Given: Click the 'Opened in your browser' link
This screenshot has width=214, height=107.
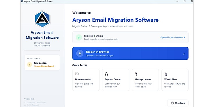Looking at the screenshot, I should pos(172,38).
